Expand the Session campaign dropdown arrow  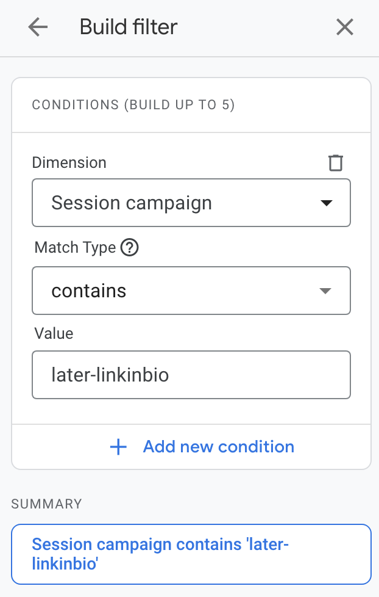pyautogui.click(x=327, y=203)
